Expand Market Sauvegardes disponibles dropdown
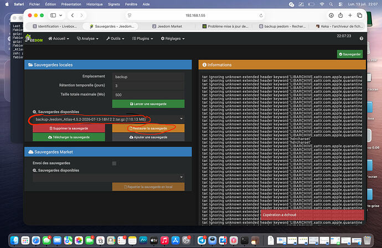 (108, 177)
